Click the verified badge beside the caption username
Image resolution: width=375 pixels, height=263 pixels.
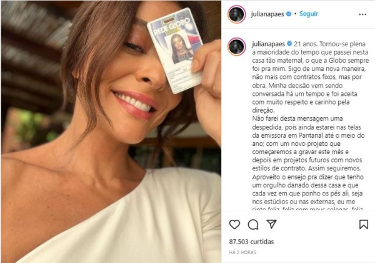289,44
